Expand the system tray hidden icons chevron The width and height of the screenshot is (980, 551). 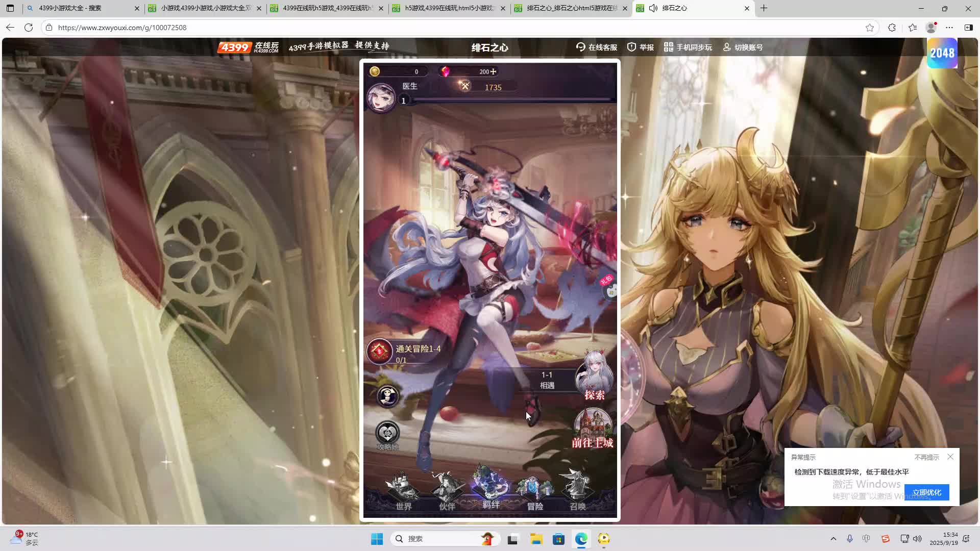[x=834, y=539]
